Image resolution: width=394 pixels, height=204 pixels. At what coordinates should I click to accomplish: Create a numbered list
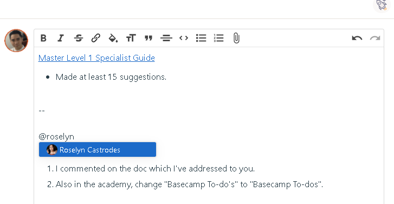[218, 38]
